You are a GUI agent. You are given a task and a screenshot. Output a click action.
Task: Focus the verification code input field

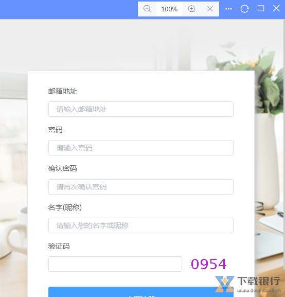click(x=115, y=264)
